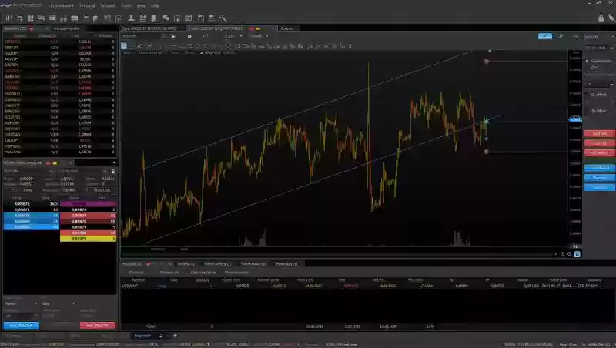Click the blue Buy button in order entry

click(x=22, y=325)
